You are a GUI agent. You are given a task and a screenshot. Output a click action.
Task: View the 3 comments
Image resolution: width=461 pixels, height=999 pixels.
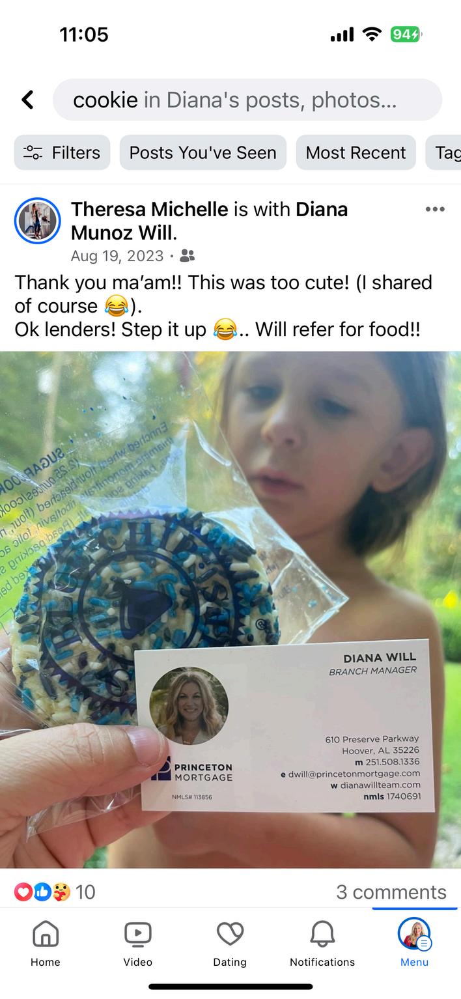coord(391,892)
